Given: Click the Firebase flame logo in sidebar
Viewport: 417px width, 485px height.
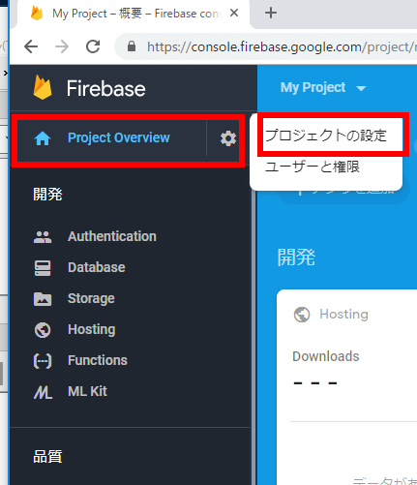Looking at the screenshot, I should coord(43,87).
